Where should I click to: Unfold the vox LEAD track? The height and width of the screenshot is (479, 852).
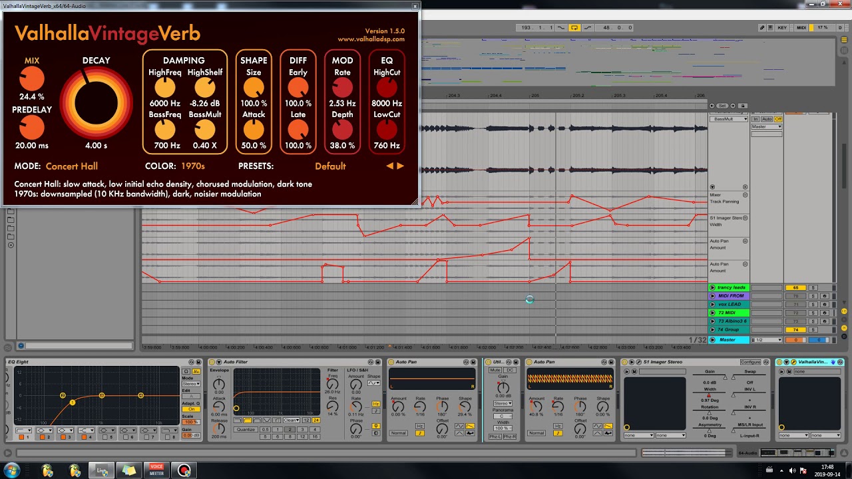point(712,304)
